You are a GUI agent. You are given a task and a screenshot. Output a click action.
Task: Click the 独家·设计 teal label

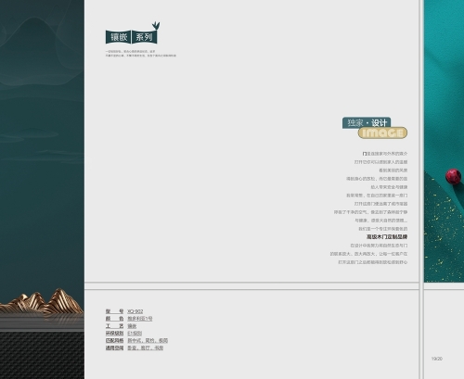[x=367, y=122]
